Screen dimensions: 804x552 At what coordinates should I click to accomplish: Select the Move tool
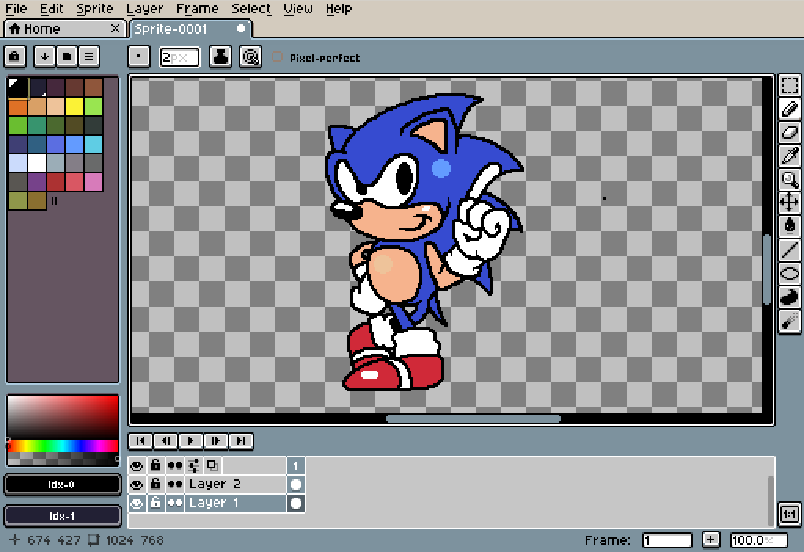pyautogui.click(x=790, y=203)
